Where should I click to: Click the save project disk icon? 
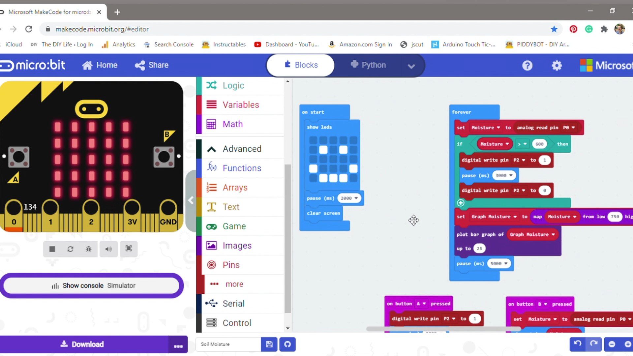(269, 344)
